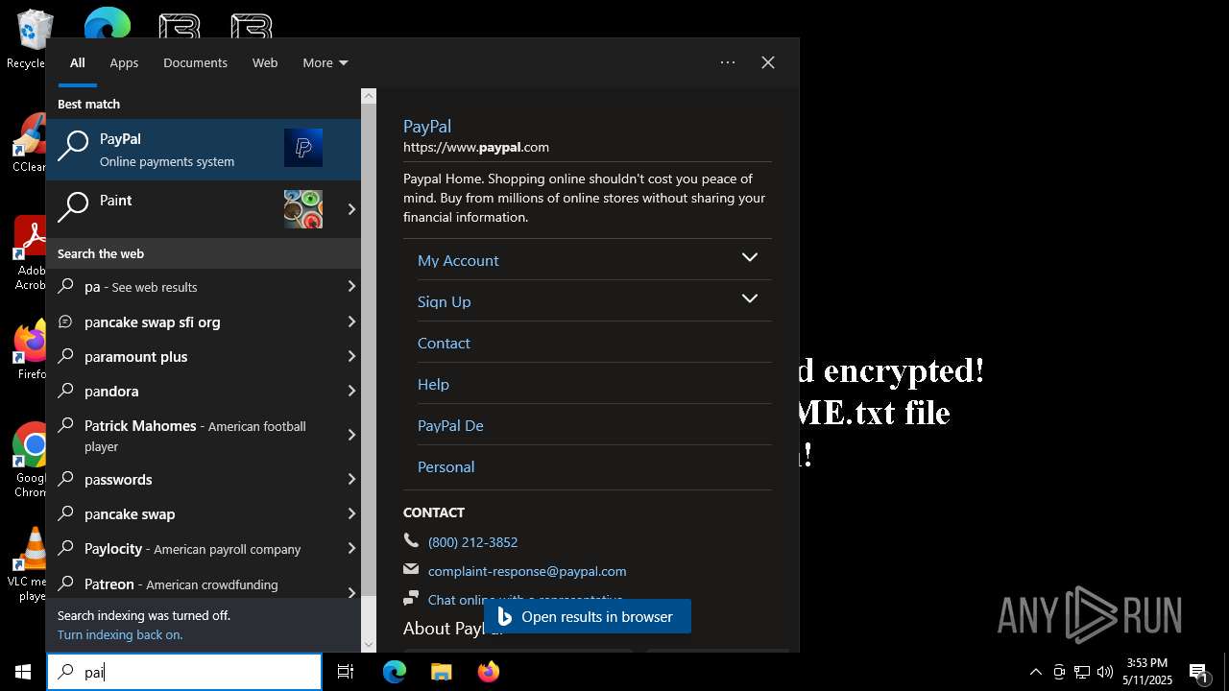Click the PayPal logo thumbnail
This screenshot has width=1229, height=691.
pyautogui.click(x=303, y=148)
